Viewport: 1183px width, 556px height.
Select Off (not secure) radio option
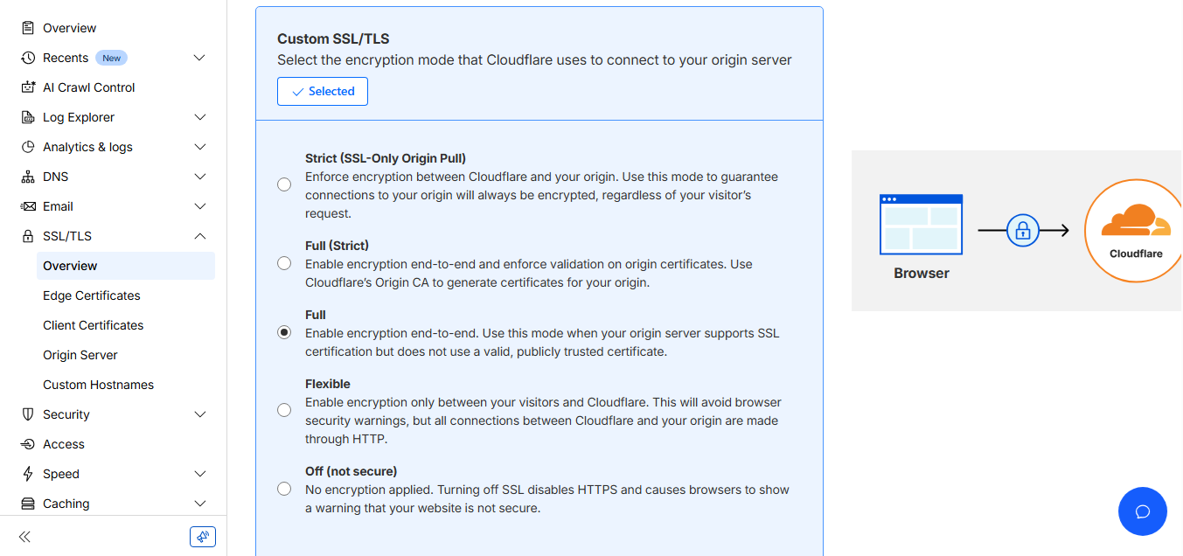click(x=284, y=489)
